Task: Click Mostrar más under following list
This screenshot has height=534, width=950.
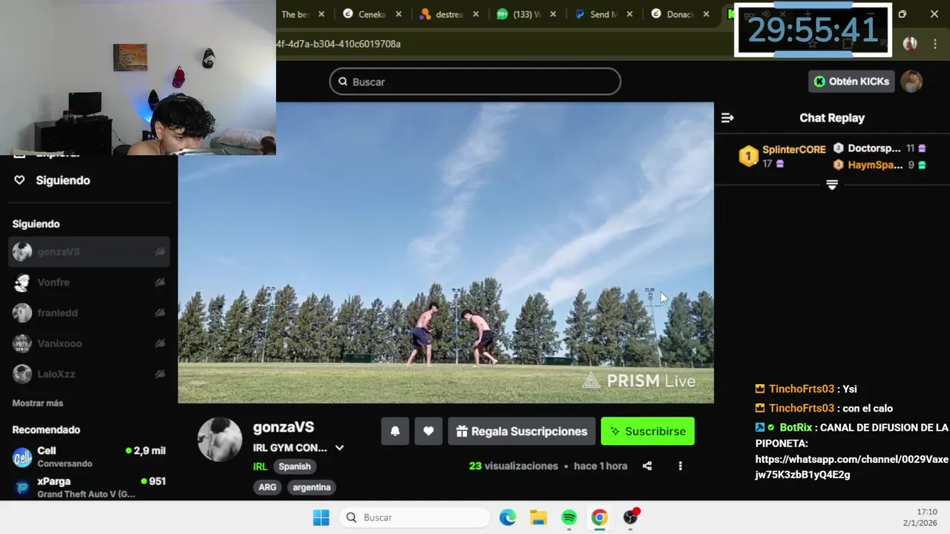Action: 38,403
